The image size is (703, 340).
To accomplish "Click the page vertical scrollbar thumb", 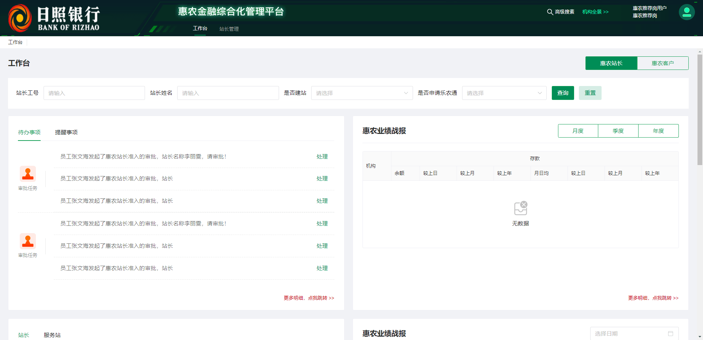I will (700, 110).
